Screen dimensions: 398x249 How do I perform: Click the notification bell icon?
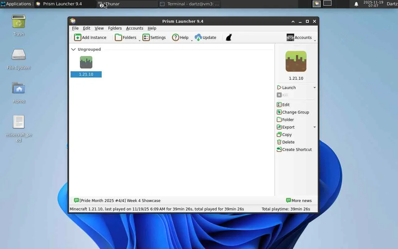(x=356, y=4)
